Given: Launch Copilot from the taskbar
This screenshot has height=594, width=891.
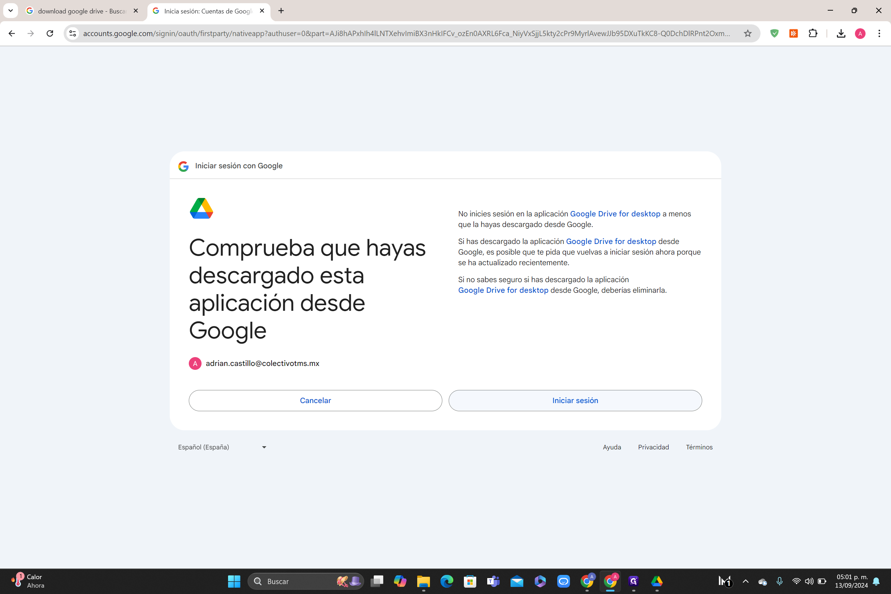Looking at the screenshot, I should point(400,581).
